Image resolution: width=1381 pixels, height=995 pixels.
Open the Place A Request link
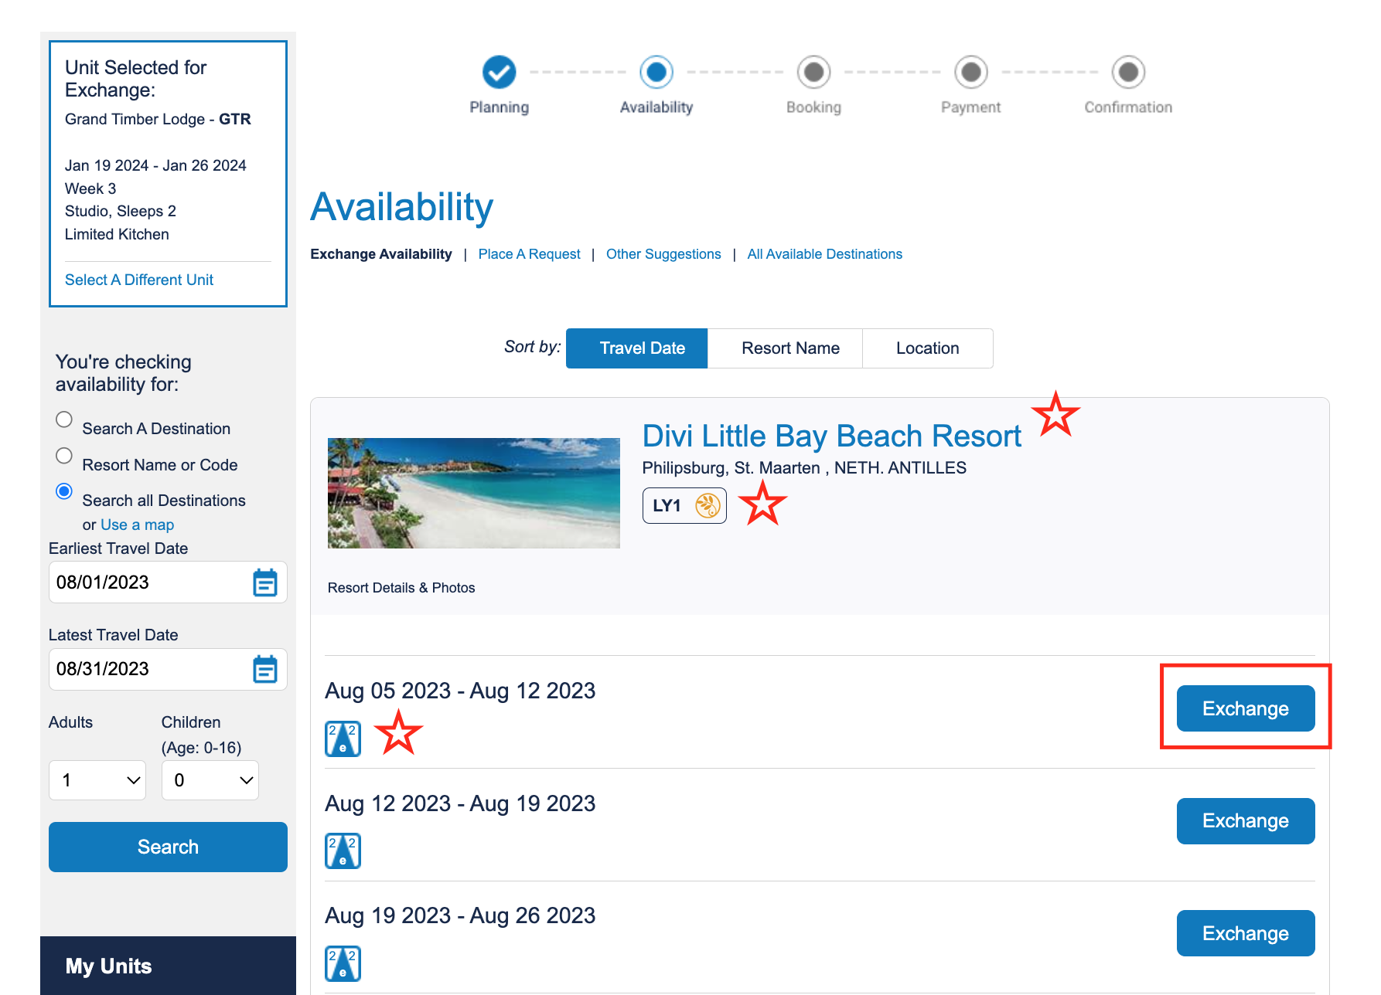(530, 254)
